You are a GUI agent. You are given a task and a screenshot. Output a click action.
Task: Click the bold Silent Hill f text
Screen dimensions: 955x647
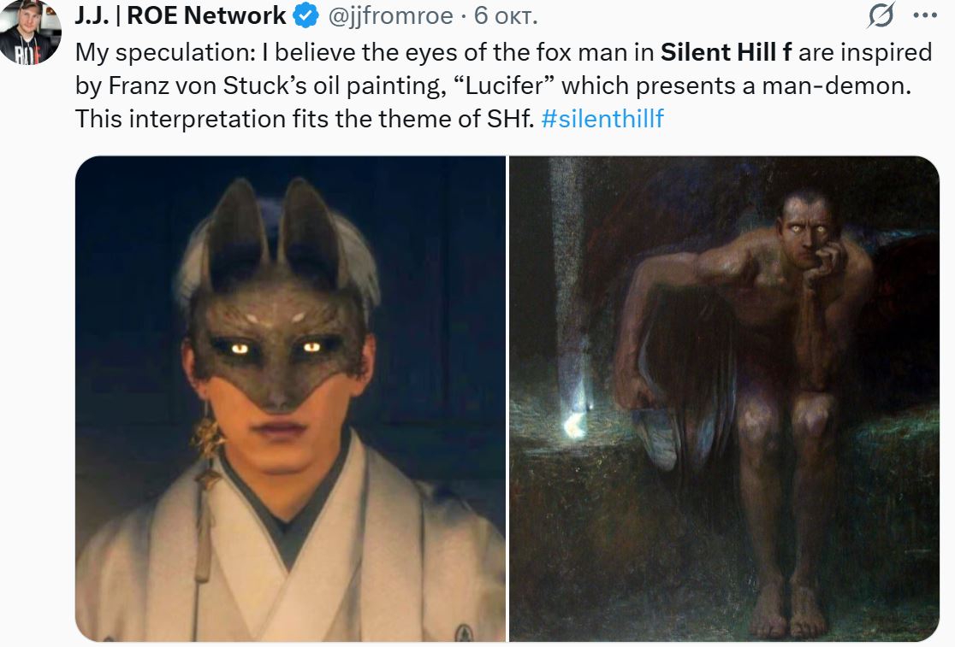coord(726,52)
